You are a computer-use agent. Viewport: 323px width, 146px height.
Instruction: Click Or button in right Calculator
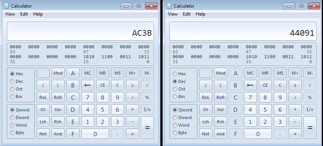(205, 109)
